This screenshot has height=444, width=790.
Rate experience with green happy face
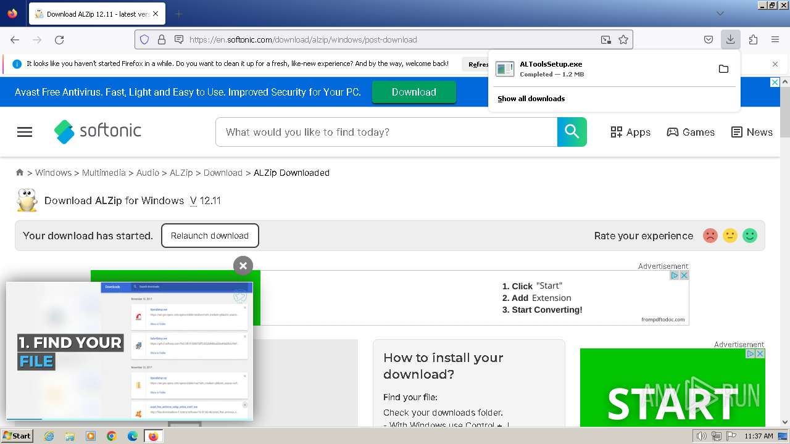(x=750, y=236)
